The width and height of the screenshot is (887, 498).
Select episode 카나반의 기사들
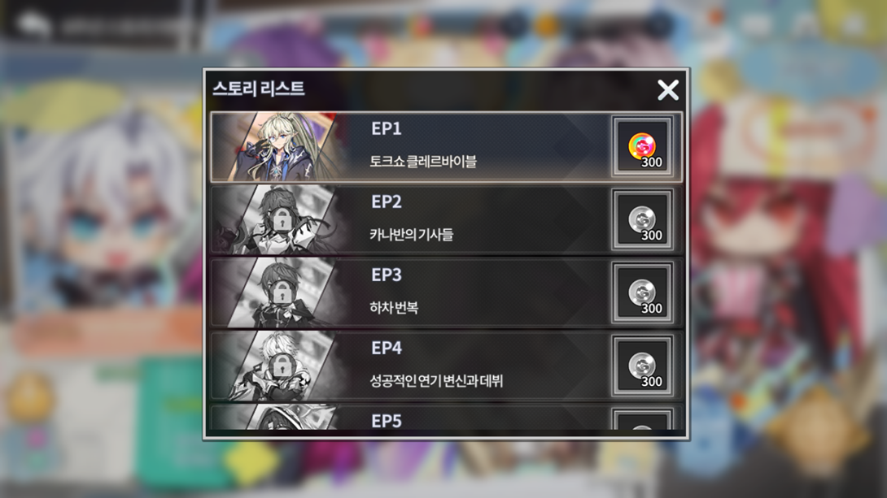(411, 234)
